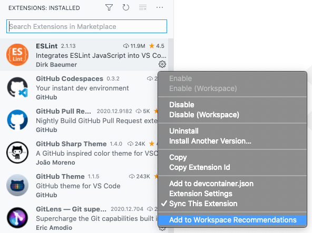
Task: Open the GitHub Codespaces extension title
Action: [x=70, y=79]
